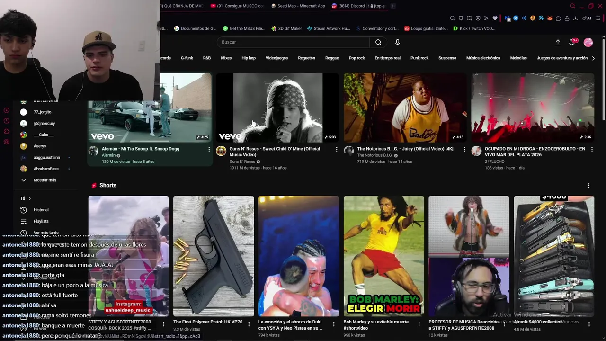Open the YouTube upload/create icon
606x341 pixels.
pyautogui.click(x=558, y=42)
